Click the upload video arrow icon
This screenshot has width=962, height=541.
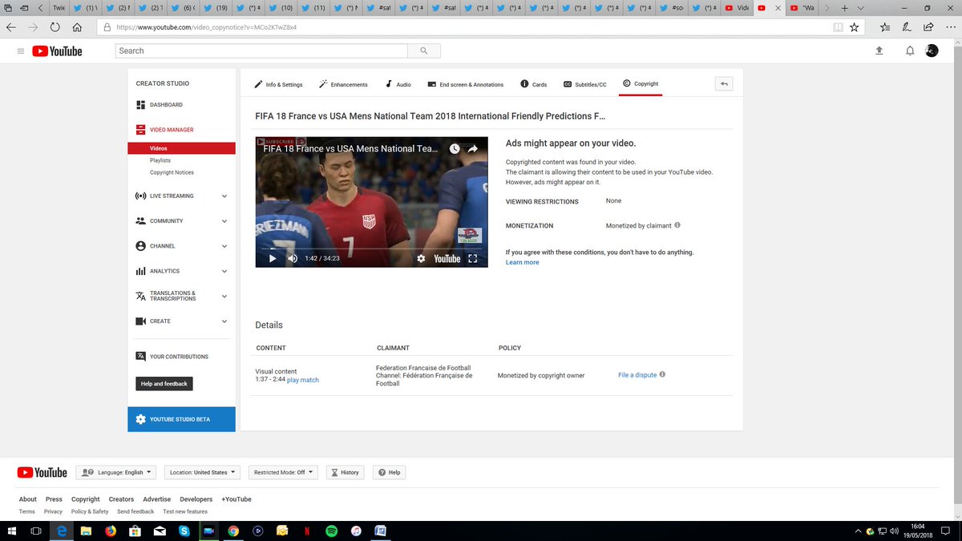(879, 50)
